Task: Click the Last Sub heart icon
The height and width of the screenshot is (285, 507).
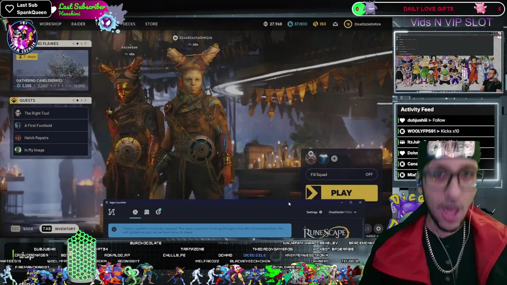Action: (x=10, y=9)
